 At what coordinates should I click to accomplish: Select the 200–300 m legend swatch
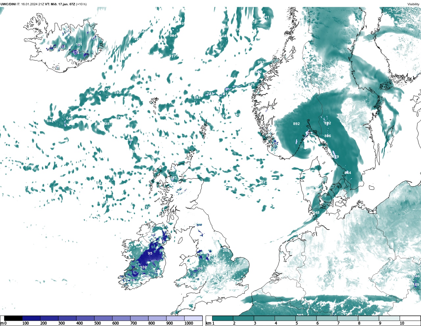[49, 318]
